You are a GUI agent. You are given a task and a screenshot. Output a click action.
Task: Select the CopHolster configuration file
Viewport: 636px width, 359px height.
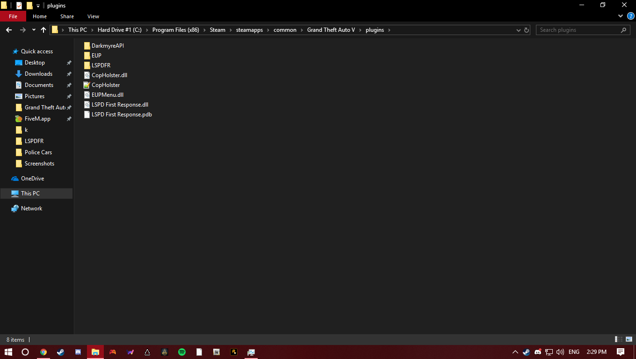point(102,85)
